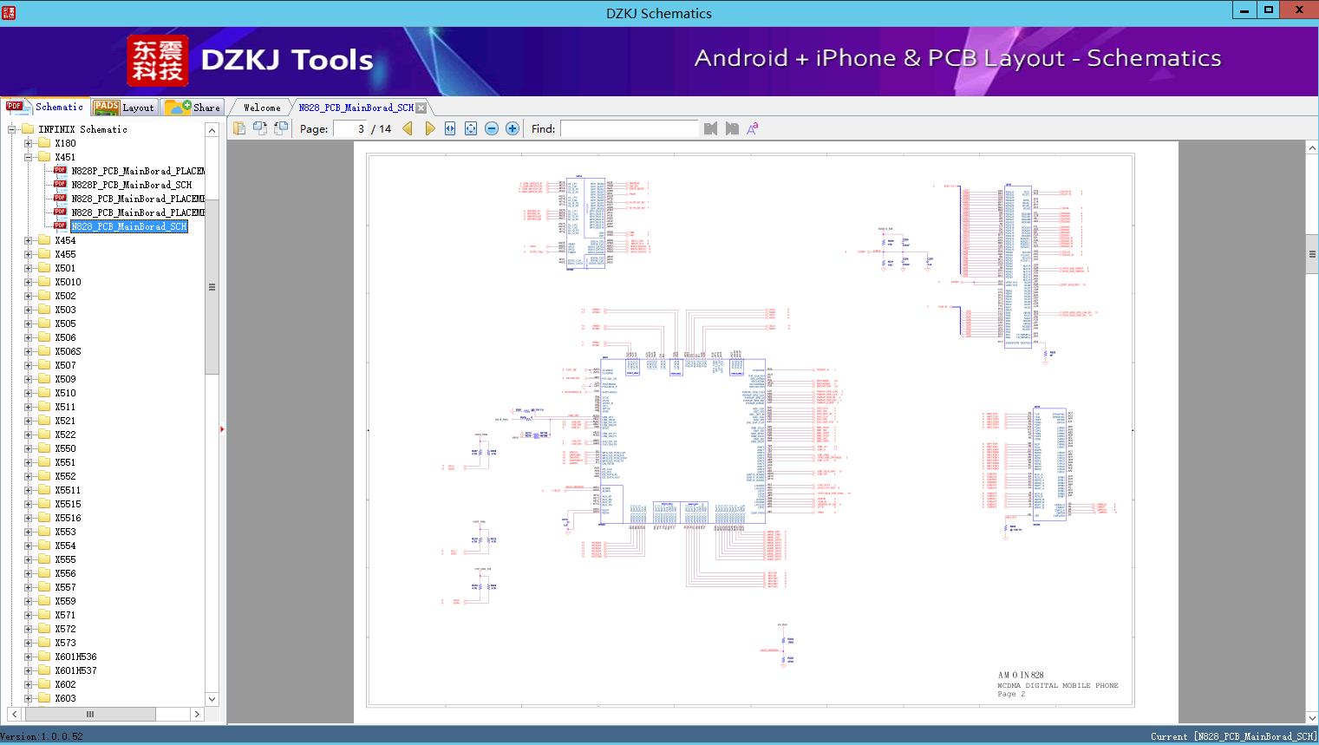Collapse the X451 folder
Screen dimensions: 1319x745
click(29, 157)
